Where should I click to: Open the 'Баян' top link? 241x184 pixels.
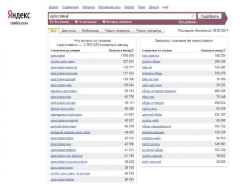[x=142, y=7]
